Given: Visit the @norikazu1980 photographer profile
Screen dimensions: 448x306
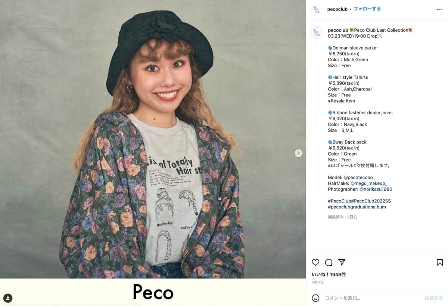Looking at the screenshot, I should coord(376,189).
